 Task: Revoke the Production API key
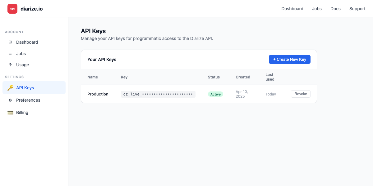tap(300, 94)
